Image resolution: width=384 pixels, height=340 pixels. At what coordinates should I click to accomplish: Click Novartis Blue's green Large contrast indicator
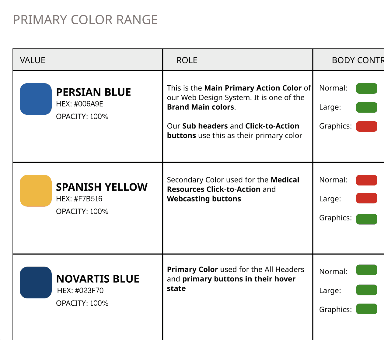point(367,290)
